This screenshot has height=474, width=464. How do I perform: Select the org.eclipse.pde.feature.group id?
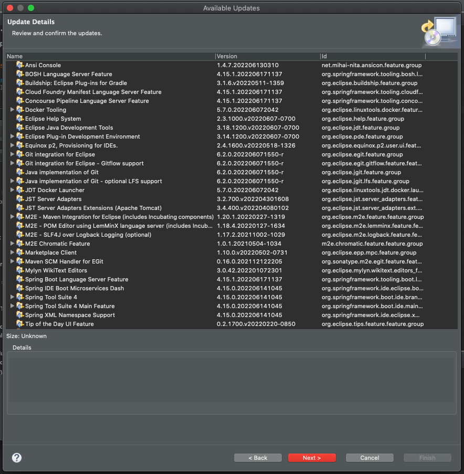[x=362, y=136]
